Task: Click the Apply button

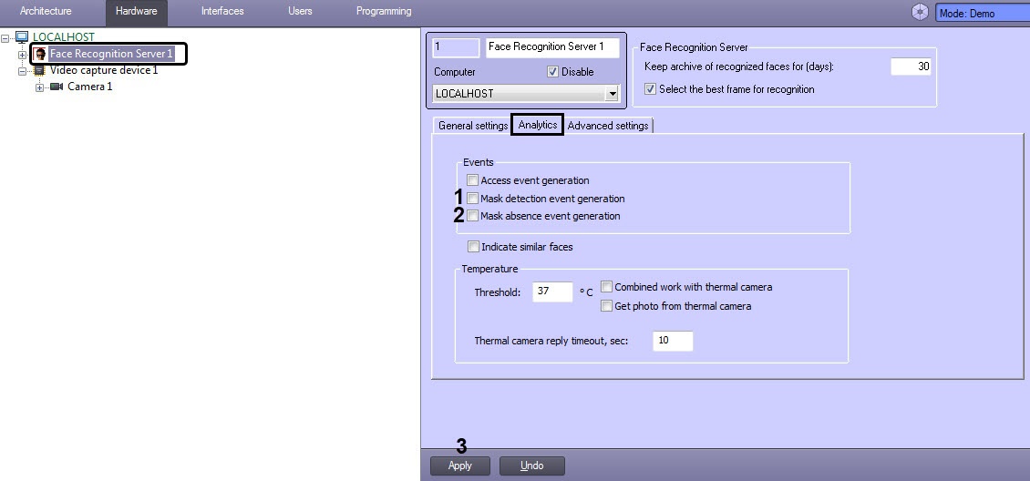Action: (459, 466)
